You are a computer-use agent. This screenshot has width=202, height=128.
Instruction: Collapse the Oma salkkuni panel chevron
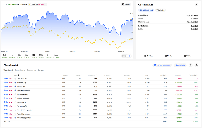pos(197,5)
